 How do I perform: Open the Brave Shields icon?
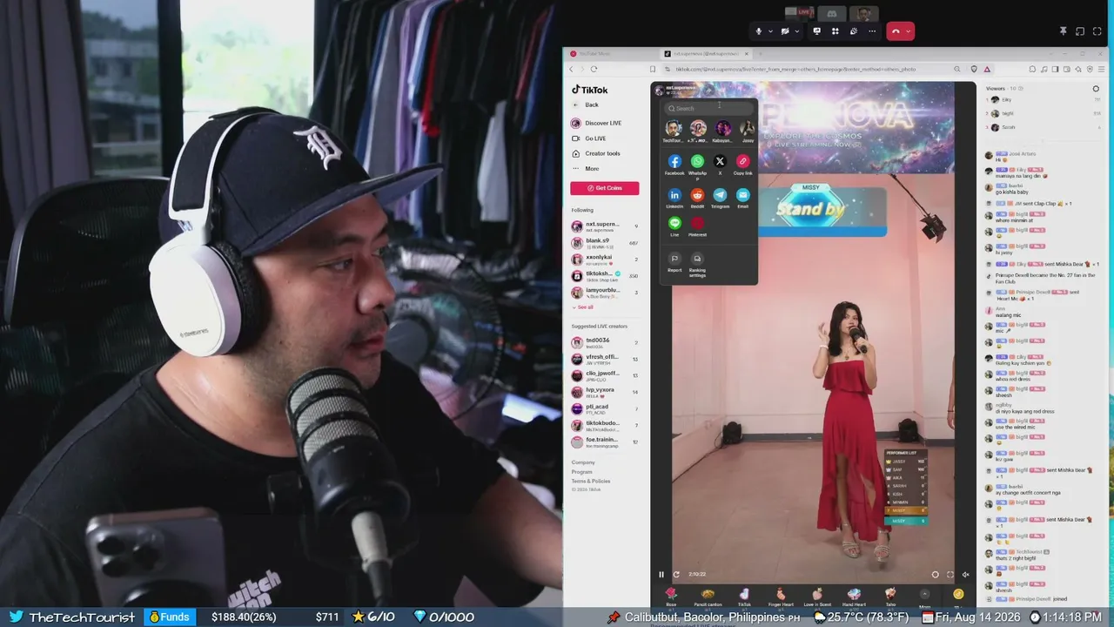[974, 69]
